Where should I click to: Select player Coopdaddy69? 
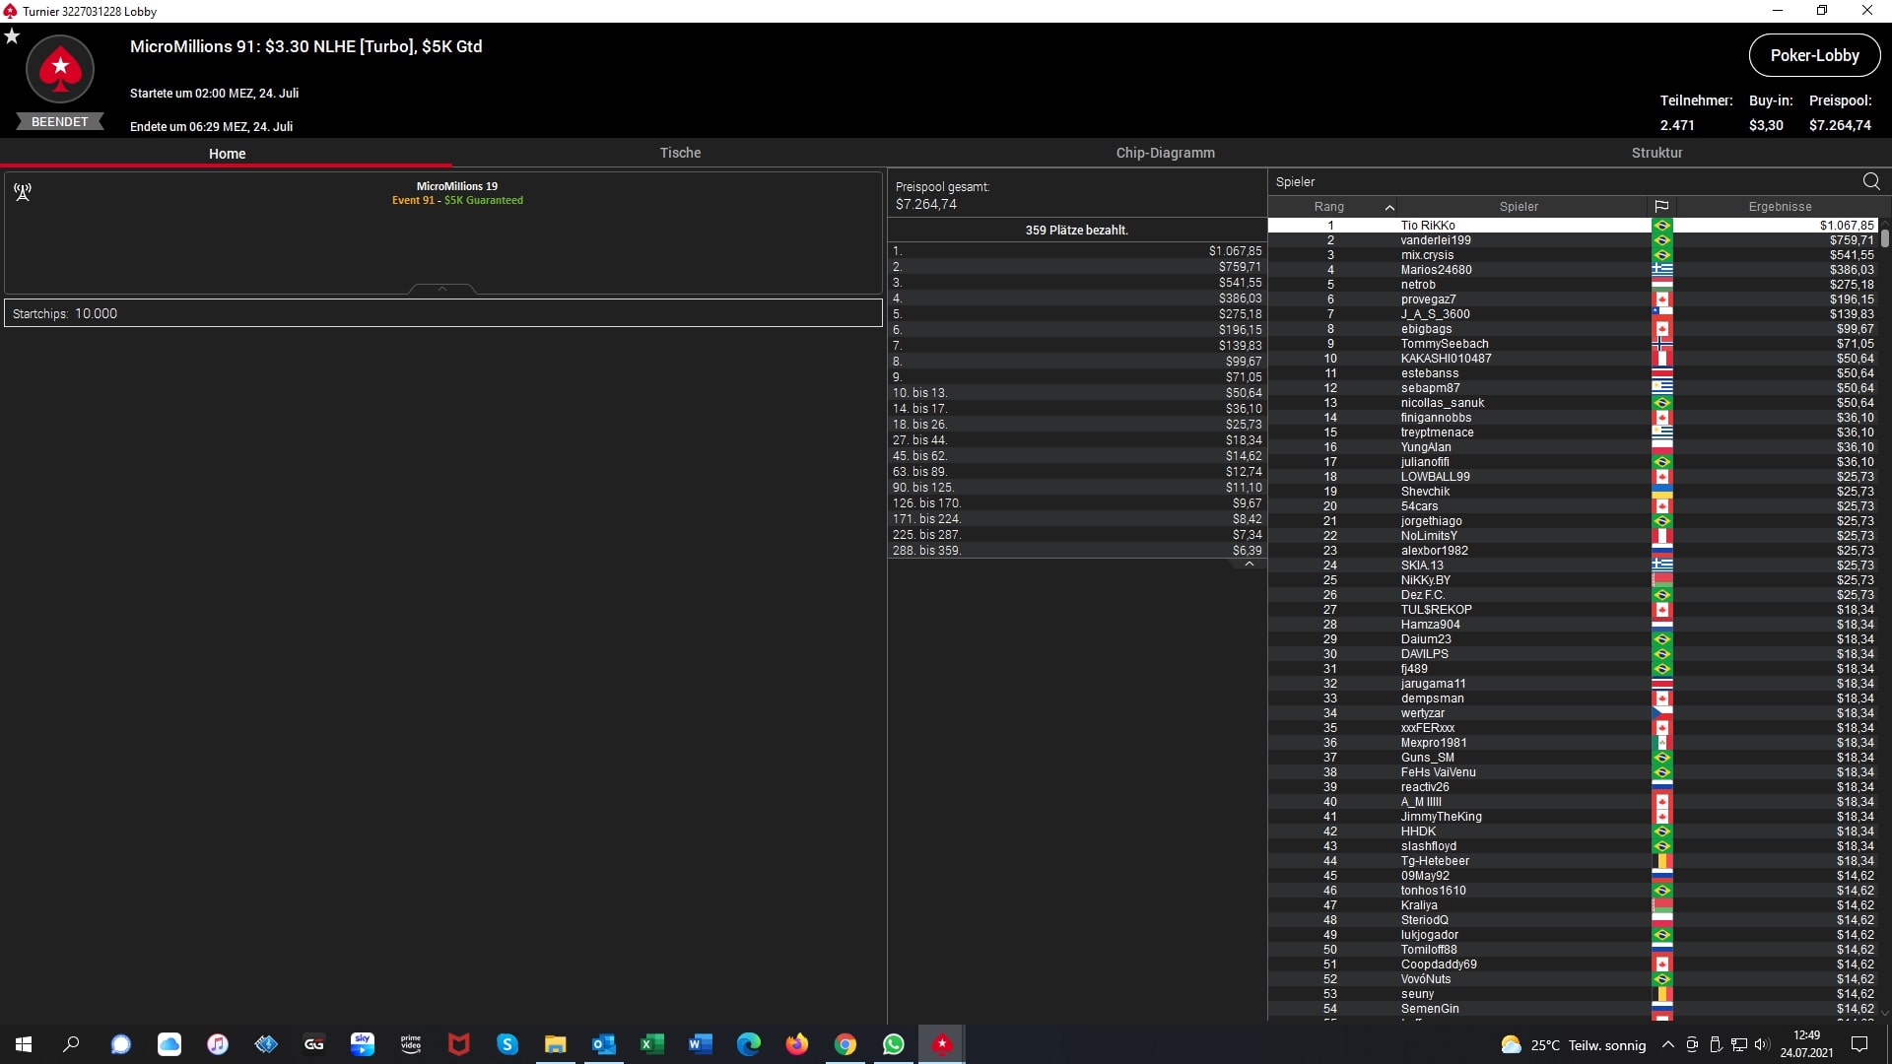click(1573, 964)
